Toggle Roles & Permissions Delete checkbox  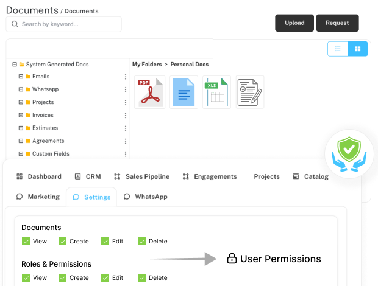141,277
